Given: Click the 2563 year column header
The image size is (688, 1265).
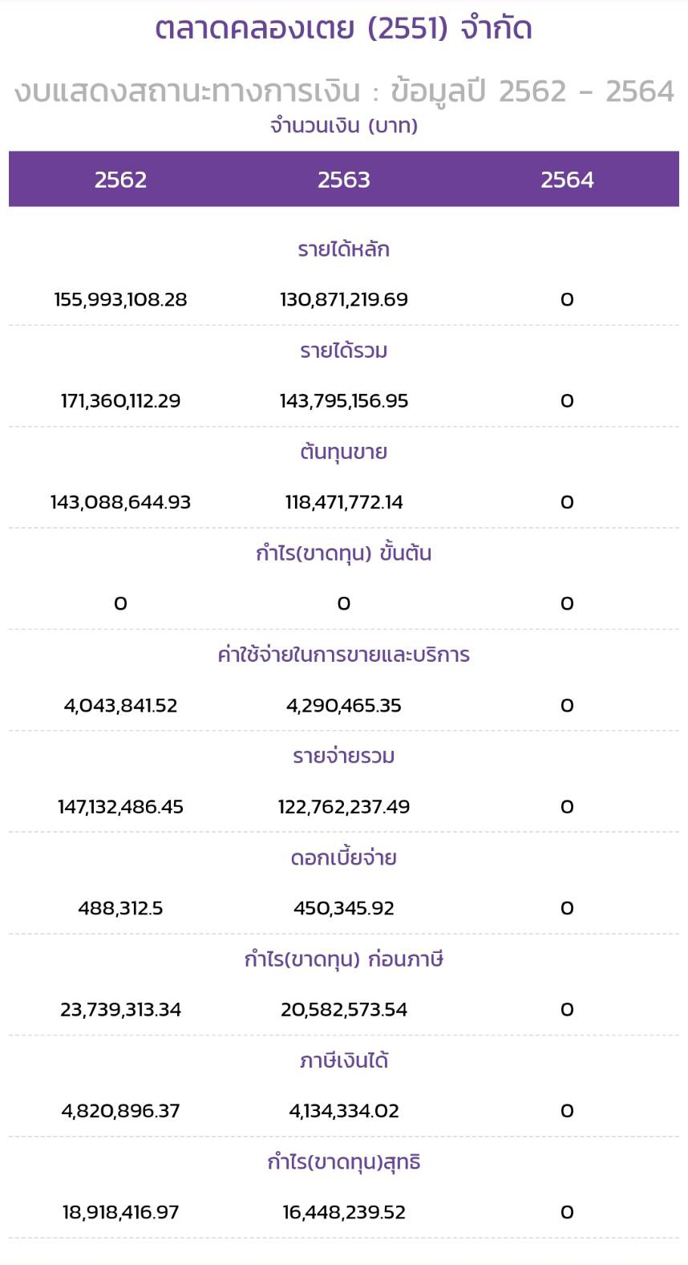Looking at the screenshot, I should click(x=343, y=179).
